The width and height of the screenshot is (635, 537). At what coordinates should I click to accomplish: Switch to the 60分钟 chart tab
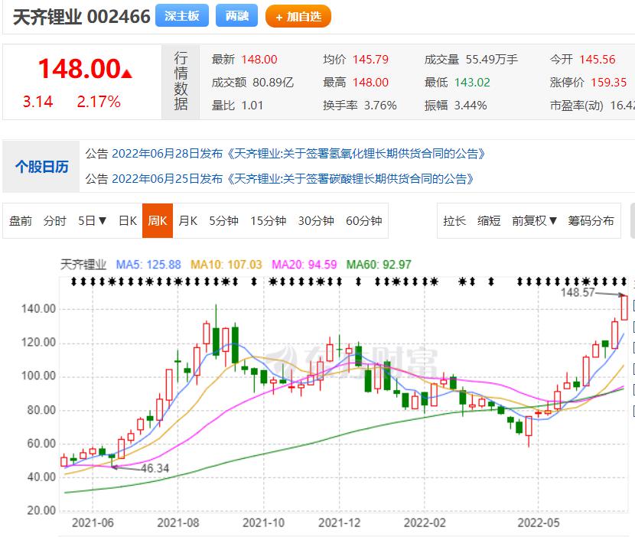pos(363,221)
